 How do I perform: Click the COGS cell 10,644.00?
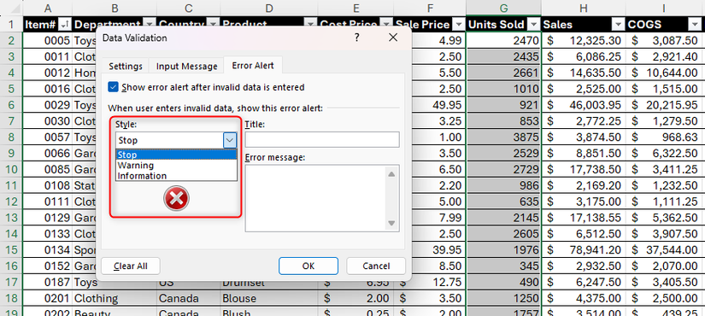[x=665, y=73]
